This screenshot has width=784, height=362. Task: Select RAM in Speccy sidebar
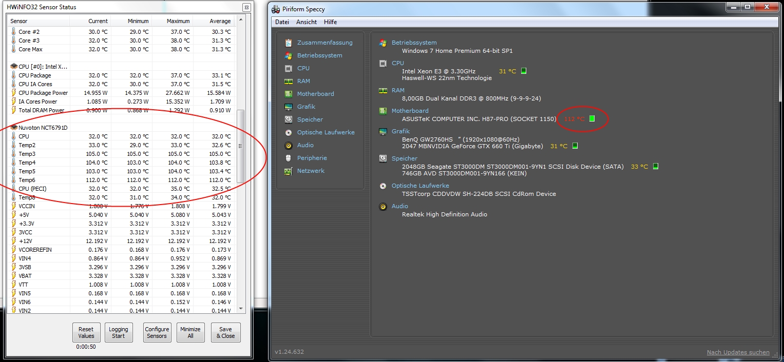click(x=303, y=81)
